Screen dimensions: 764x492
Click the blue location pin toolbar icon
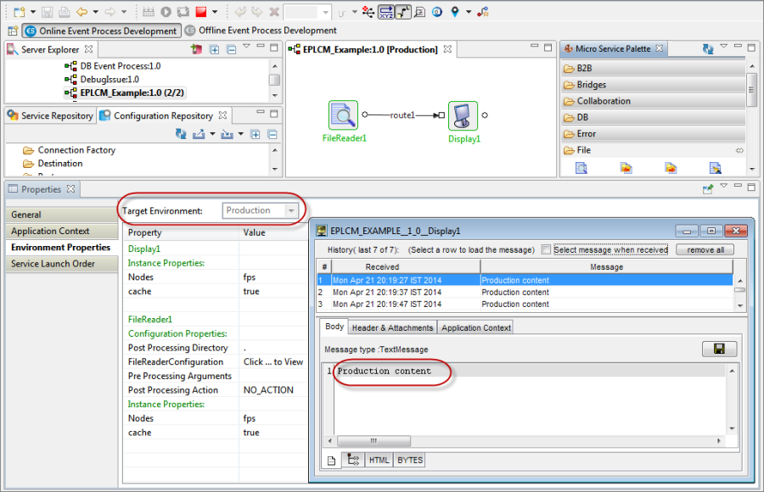pos(455,12)
